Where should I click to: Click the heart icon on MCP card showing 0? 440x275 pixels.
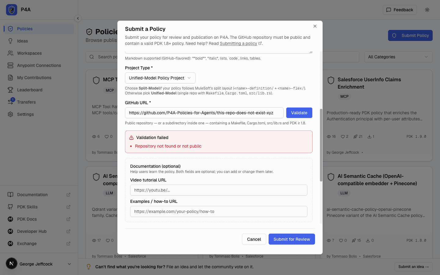pos(107,137)
